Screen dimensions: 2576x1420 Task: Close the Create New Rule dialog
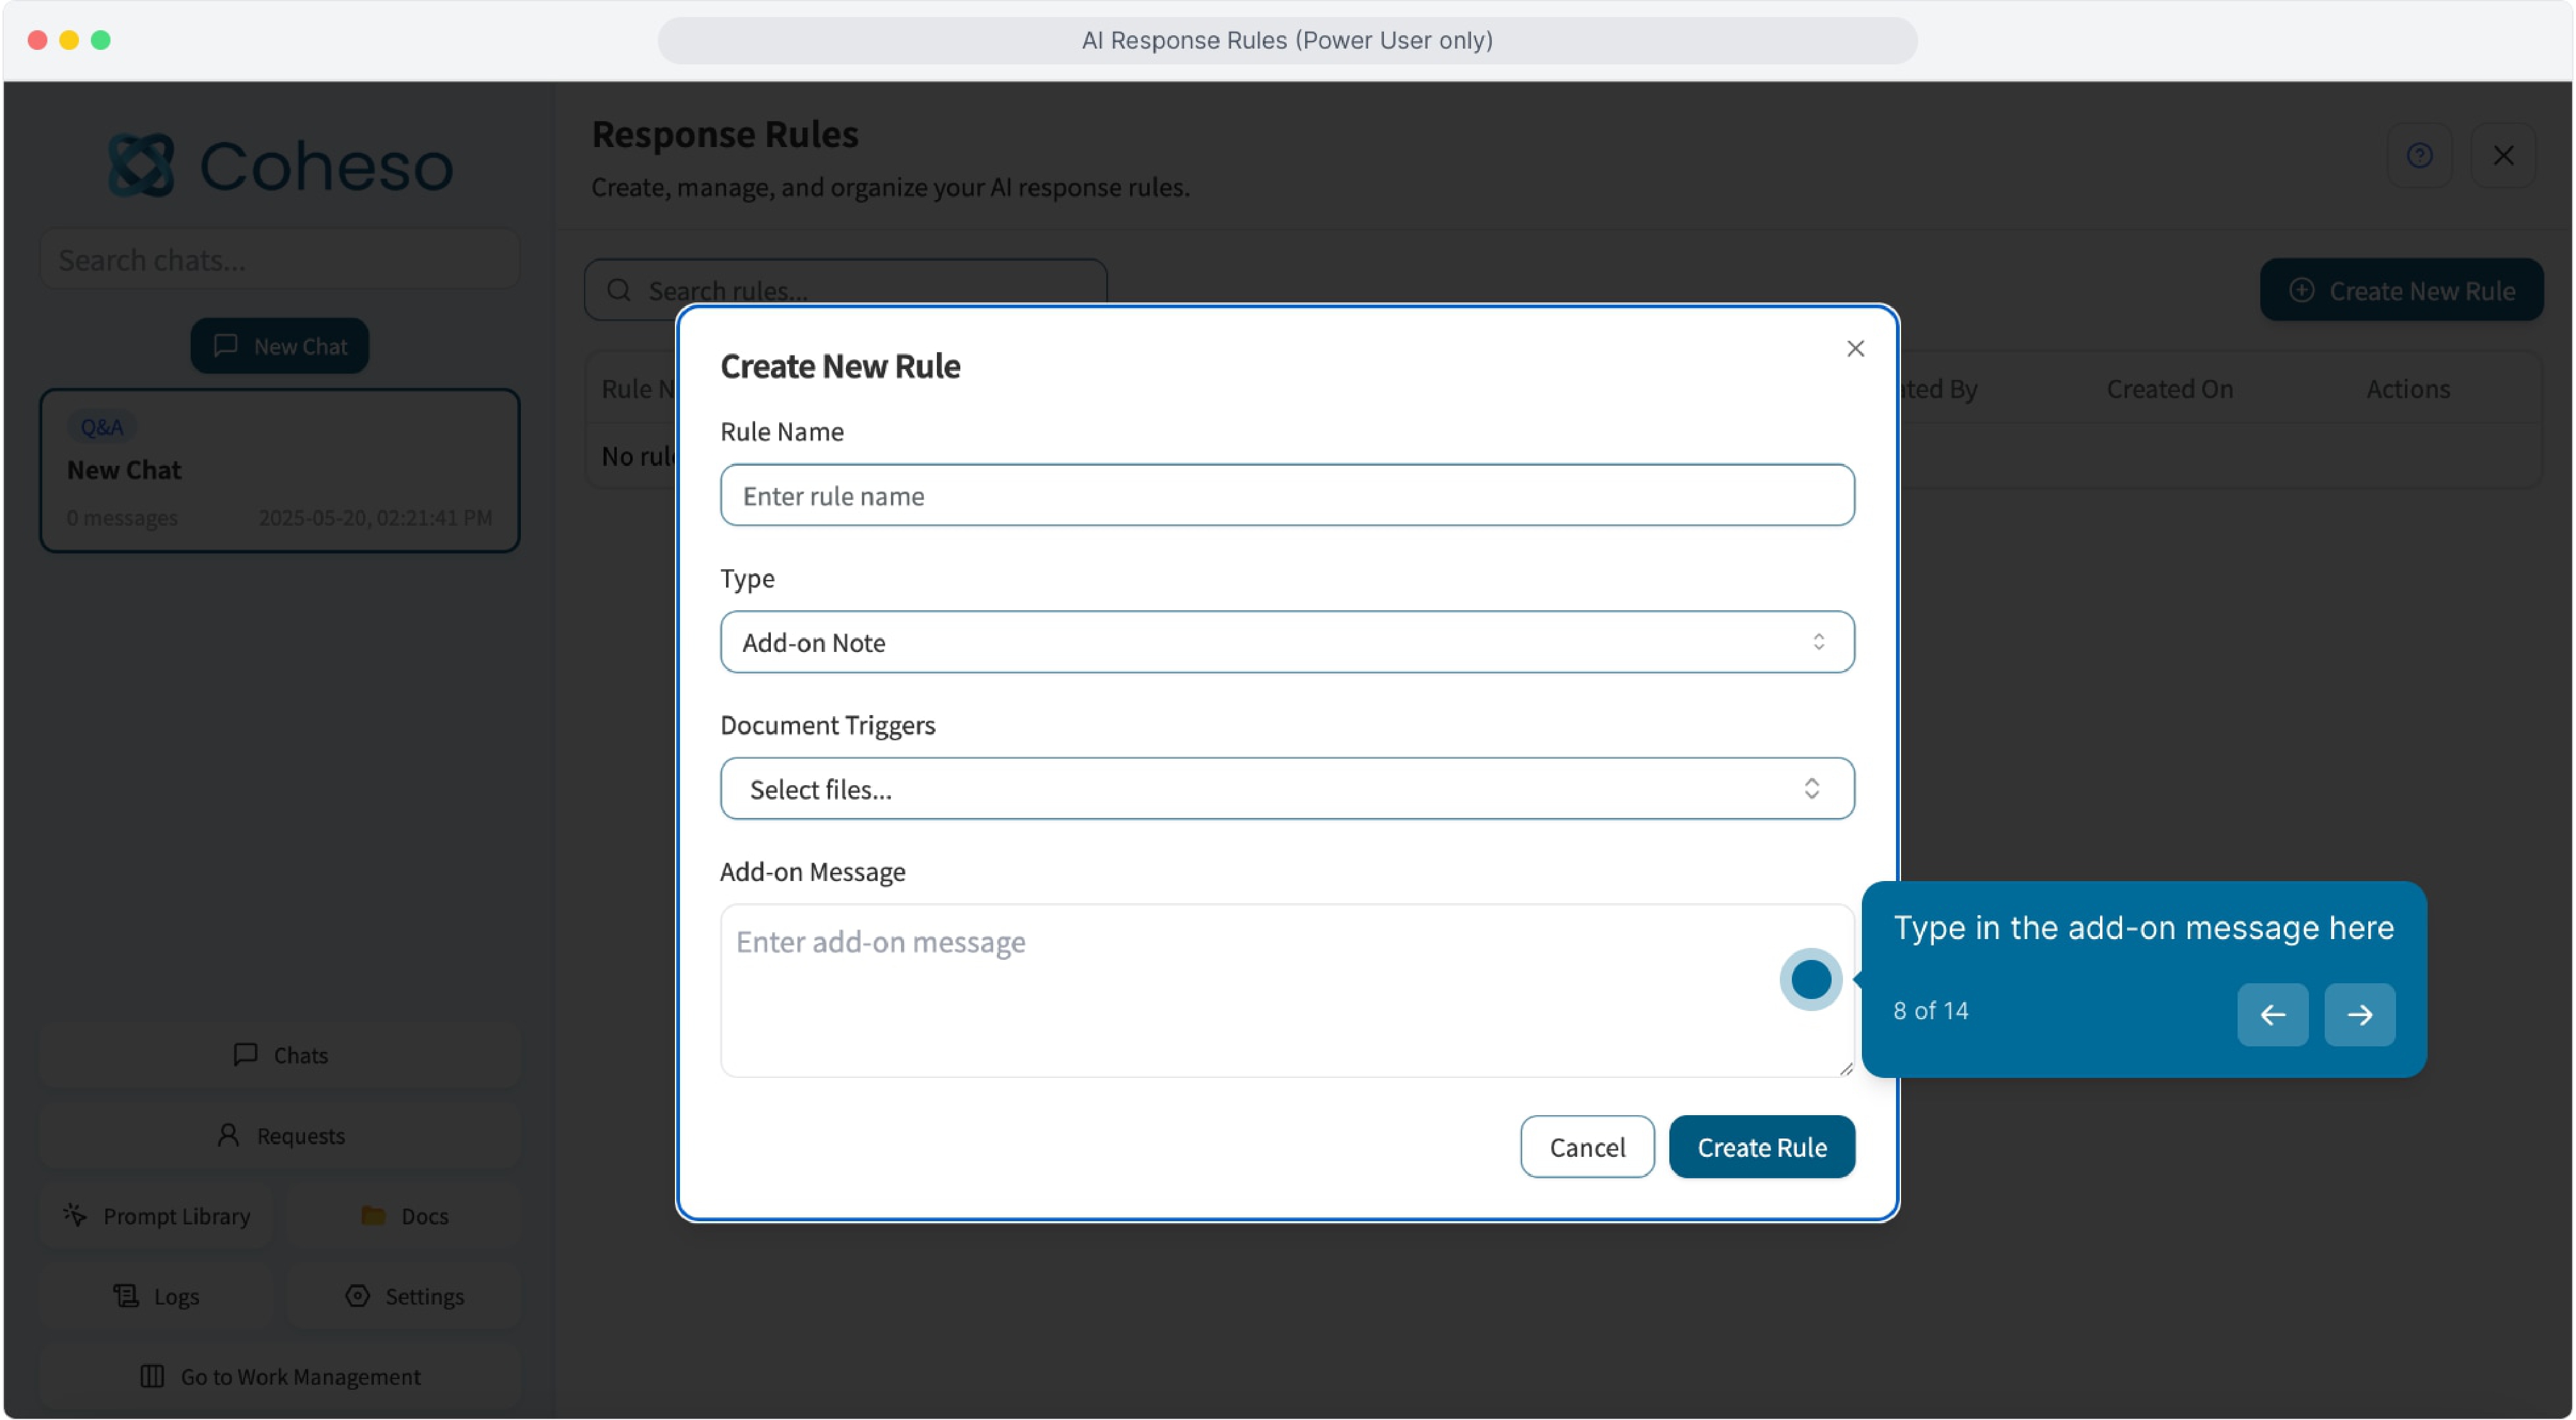pyautogui.click(x=1855, y=349)
